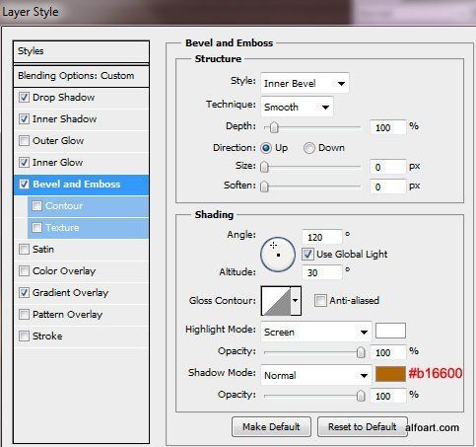Enable the Anti-aliased checkbox
Viewport: 476px width, 447px height.
pyautogui.click(x=320, y=300)
